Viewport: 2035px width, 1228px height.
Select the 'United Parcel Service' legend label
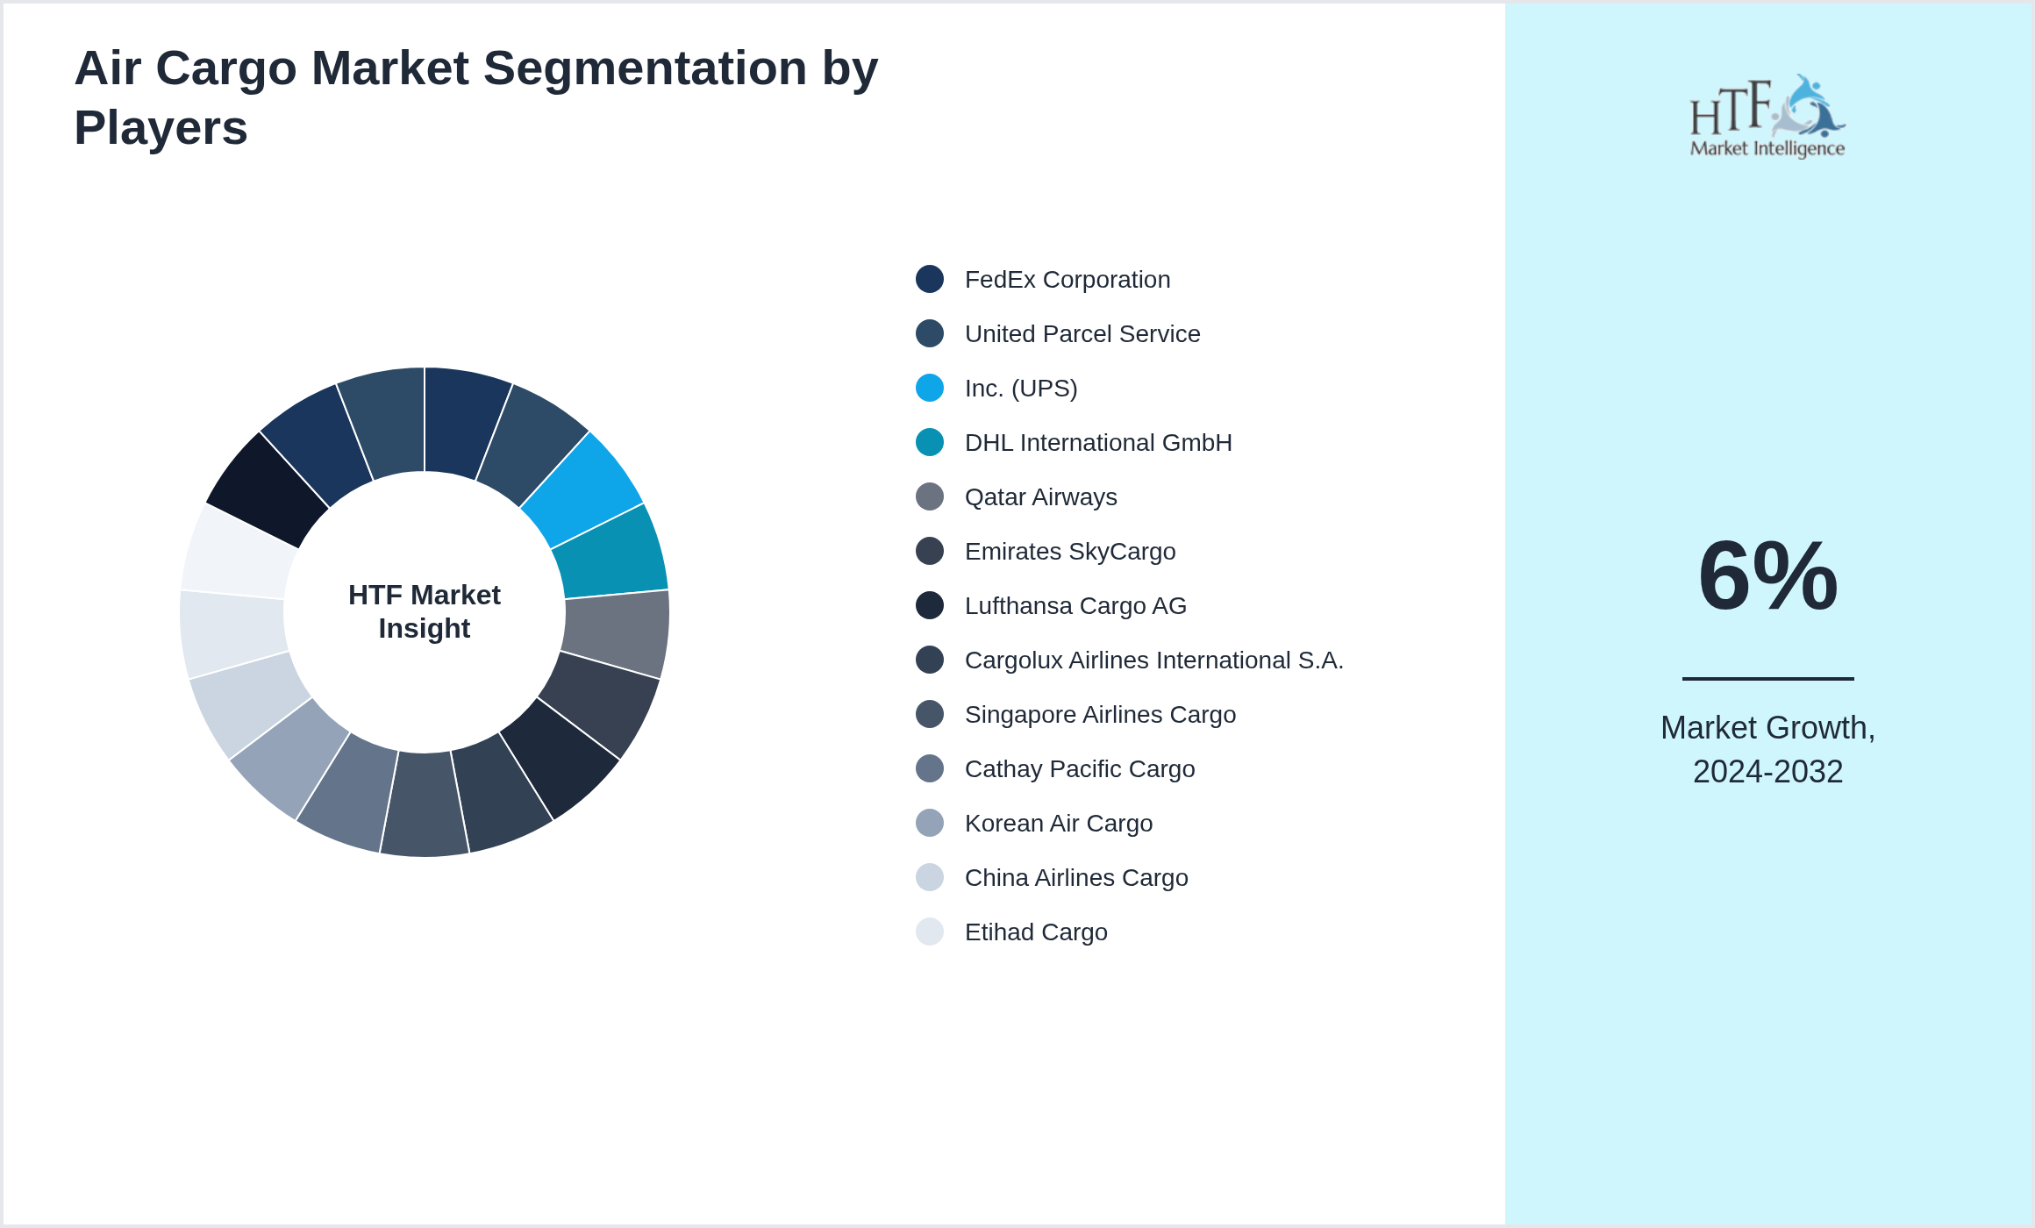coord(1082,333)
